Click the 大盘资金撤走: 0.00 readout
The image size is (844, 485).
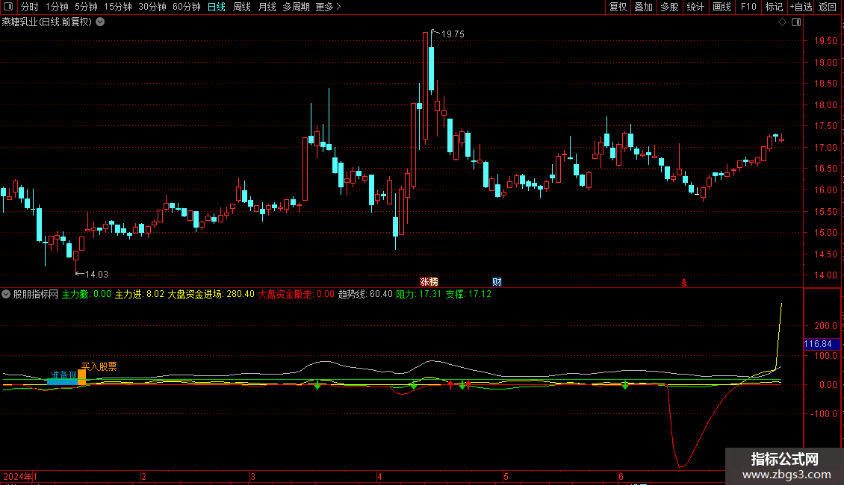tap(296, 294)
